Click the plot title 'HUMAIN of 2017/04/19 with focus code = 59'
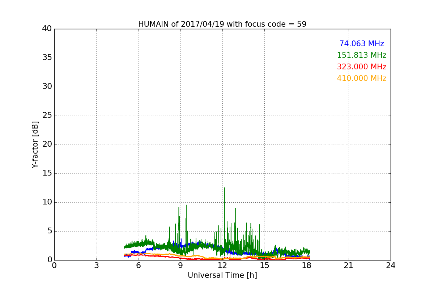 222,24
